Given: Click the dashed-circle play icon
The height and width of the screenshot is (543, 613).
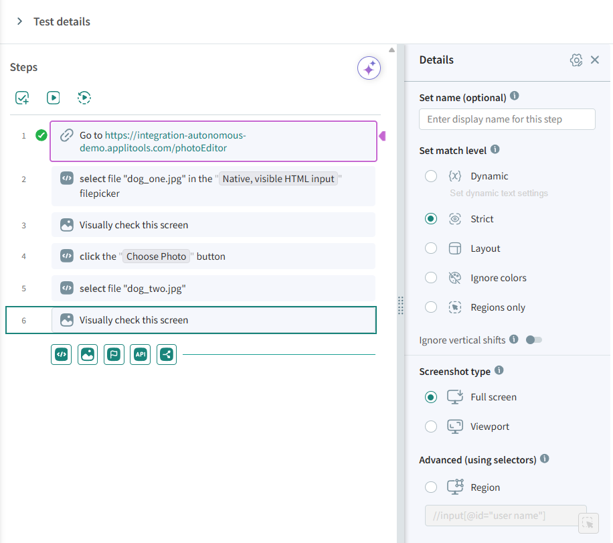Looking at the screenshot, I should click(x=84, y=97).
